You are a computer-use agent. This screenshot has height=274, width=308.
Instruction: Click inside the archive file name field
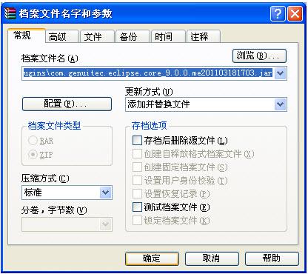(148, 73)
